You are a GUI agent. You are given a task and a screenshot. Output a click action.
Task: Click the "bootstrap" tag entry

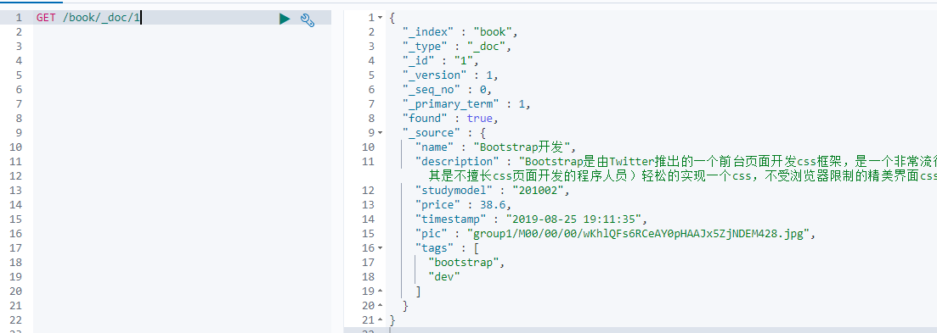coord(465,262)
